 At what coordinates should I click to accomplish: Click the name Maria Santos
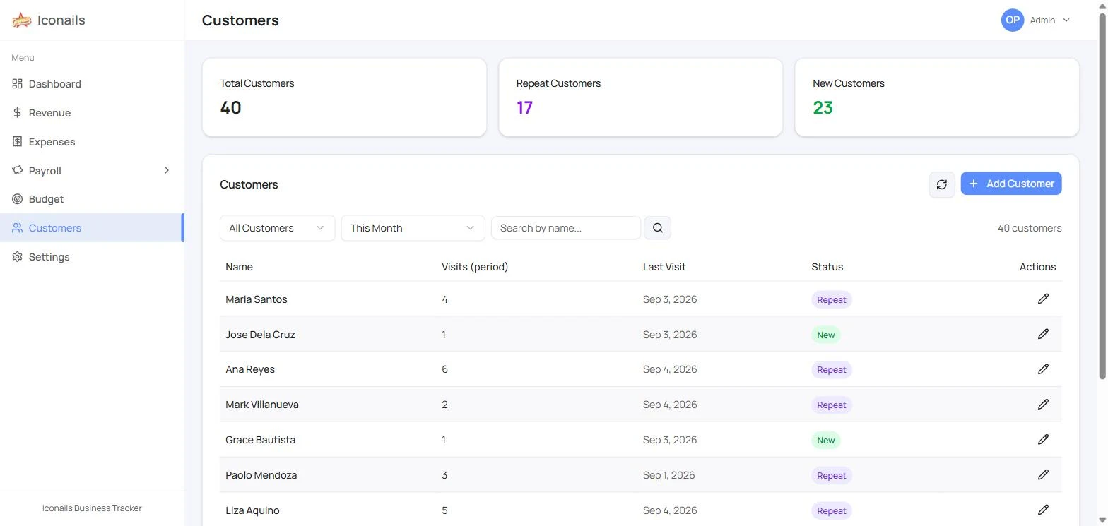(x=257, y=299)
